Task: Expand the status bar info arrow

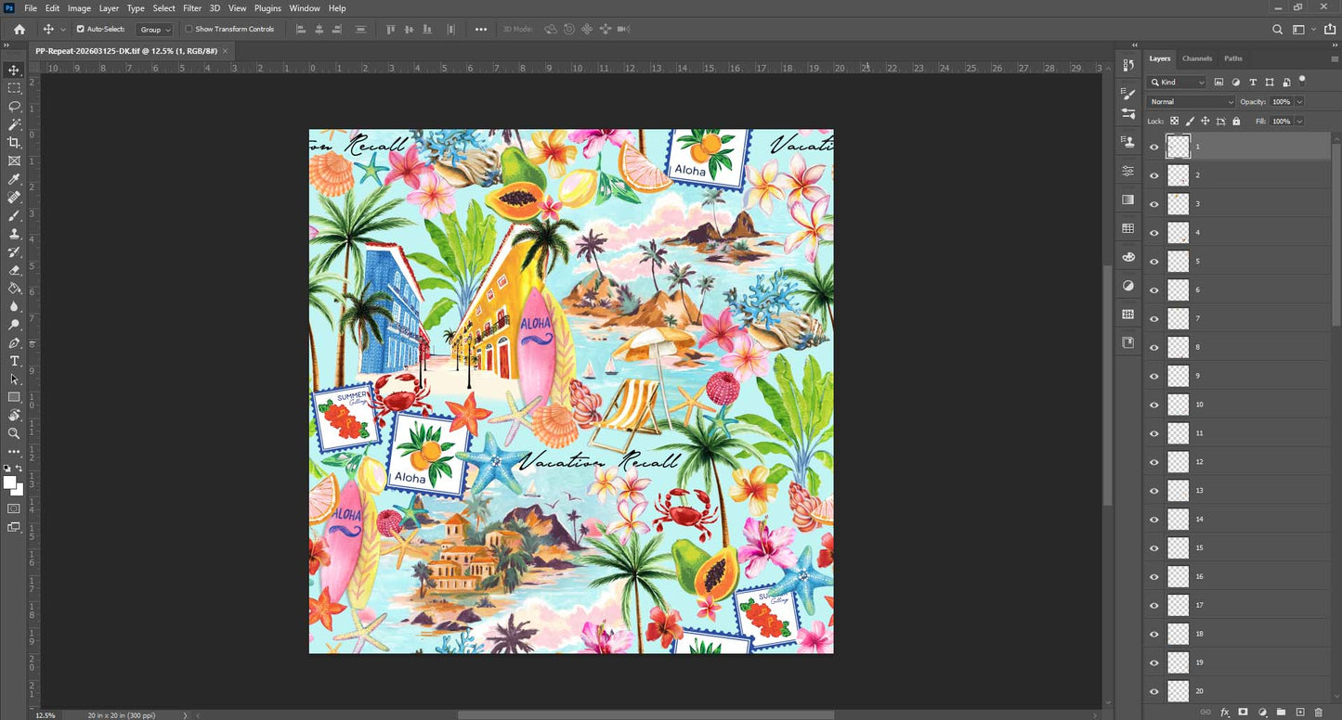Action: point(186,715)
